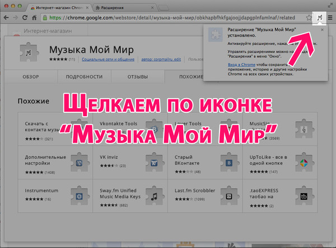Close the Расширения browser tab
336x248 pixels.
(x=152, y=8)
